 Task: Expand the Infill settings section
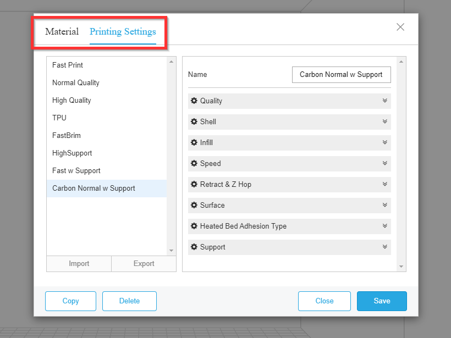(x=384, y=142)
